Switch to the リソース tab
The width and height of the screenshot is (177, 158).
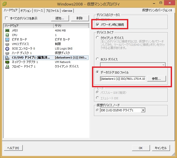point(38,11)
